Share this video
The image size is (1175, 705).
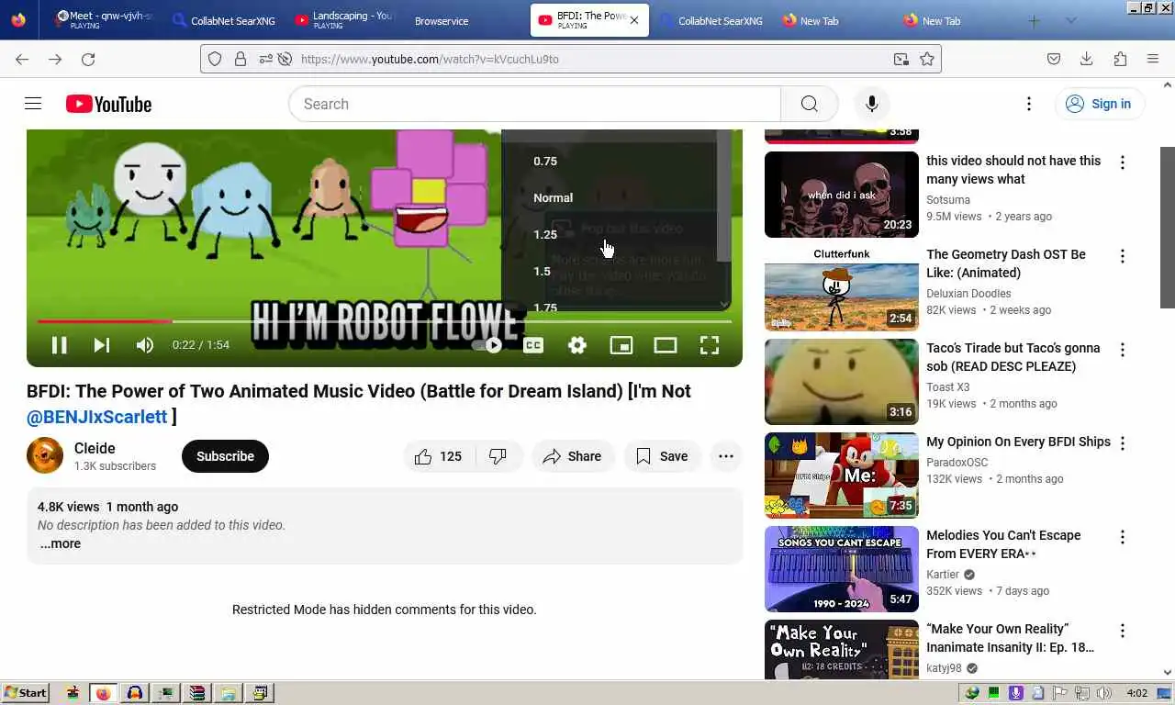tap(572, 456)
